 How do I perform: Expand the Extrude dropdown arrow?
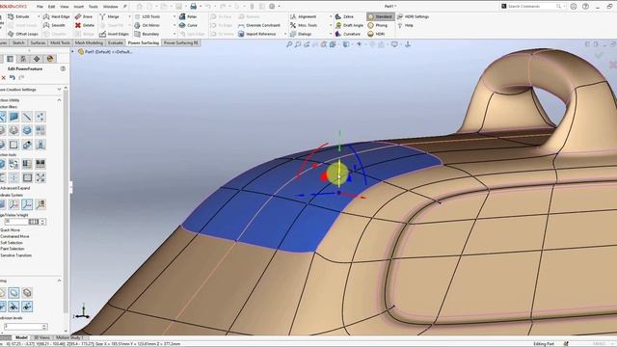click(39, 16)
